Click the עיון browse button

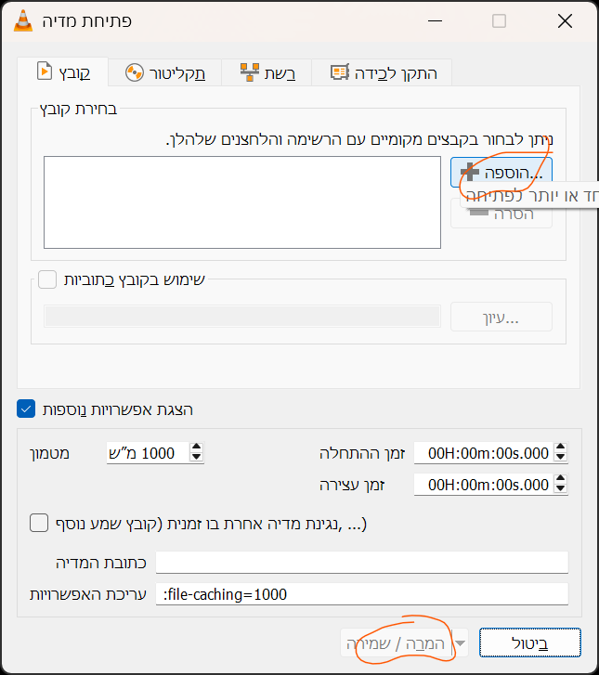(x=501, y=317)
